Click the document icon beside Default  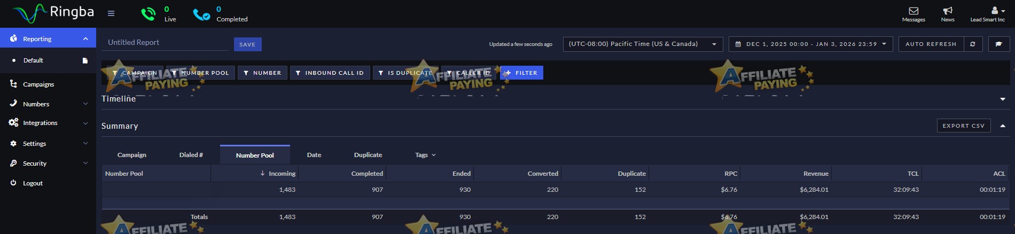(85, 60)
